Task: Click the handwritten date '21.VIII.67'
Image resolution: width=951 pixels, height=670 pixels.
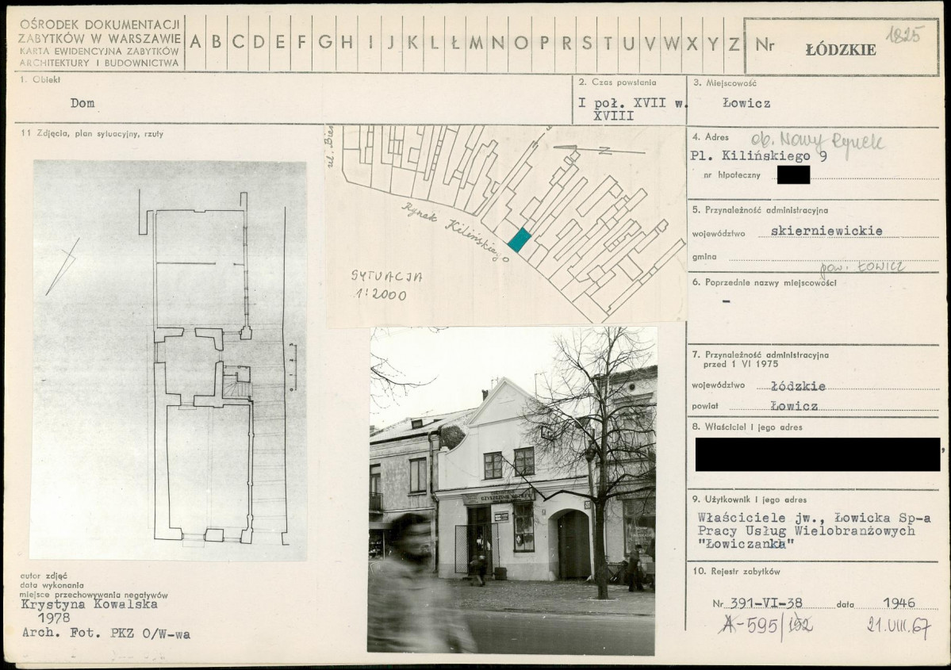Action: 898,626
